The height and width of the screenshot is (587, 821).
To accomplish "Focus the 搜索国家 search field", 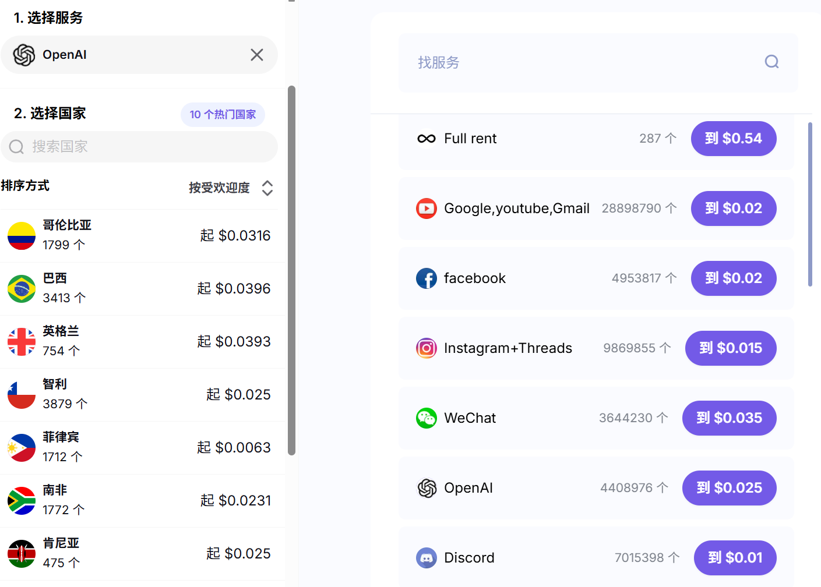I will (139, 147).
